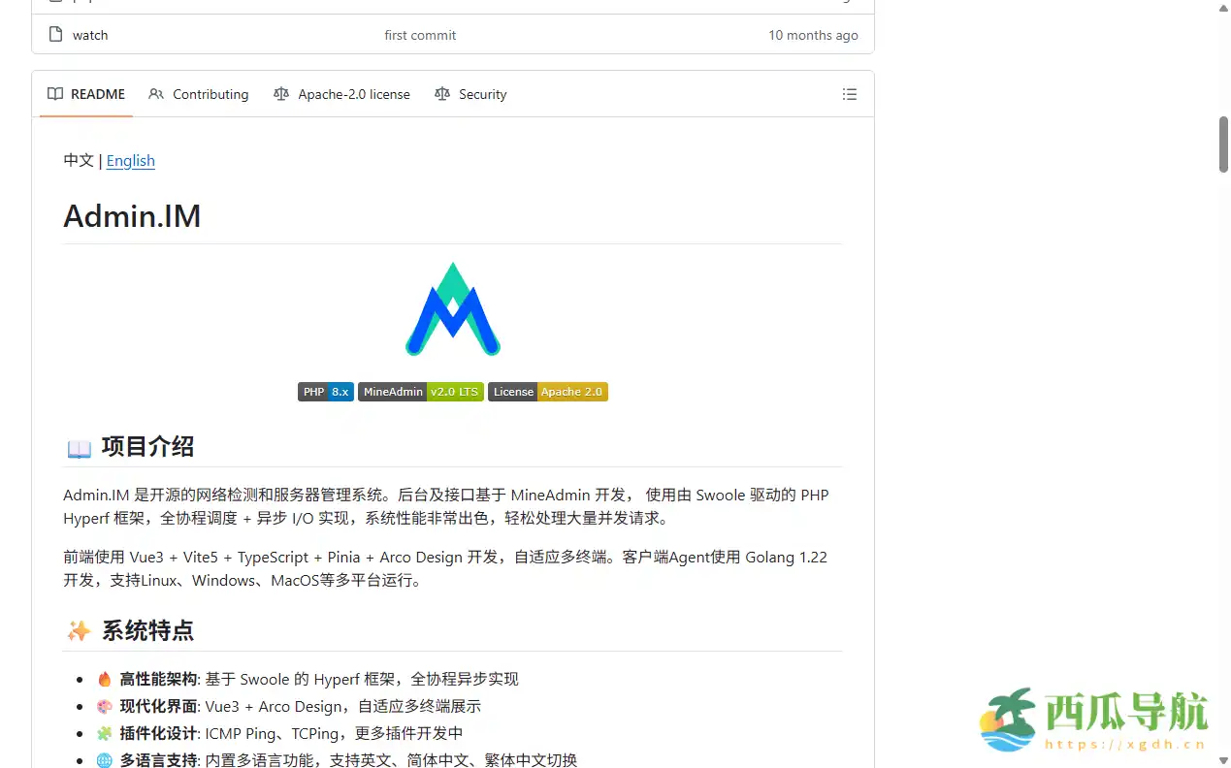Image resolution: width=1231 pixels, height=768 pixels.
Task: Click the scales icon beside Apache-2.0 license
Action: [x=280, y=94]
